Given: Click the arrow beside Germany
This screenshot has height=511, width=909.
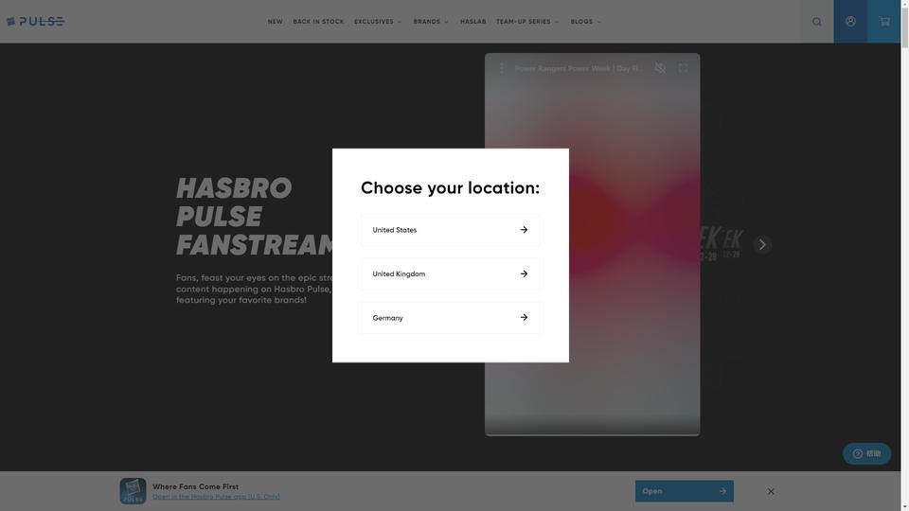Looking at the screenshot, I should point(524,318).
